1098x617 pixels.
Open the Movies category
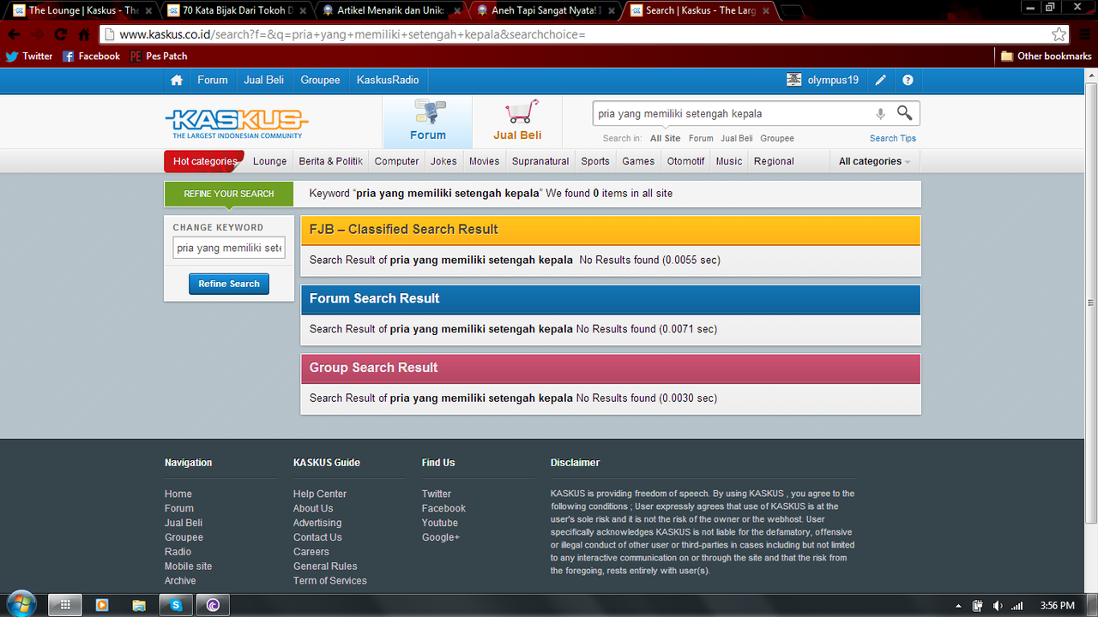coord(484,161)
